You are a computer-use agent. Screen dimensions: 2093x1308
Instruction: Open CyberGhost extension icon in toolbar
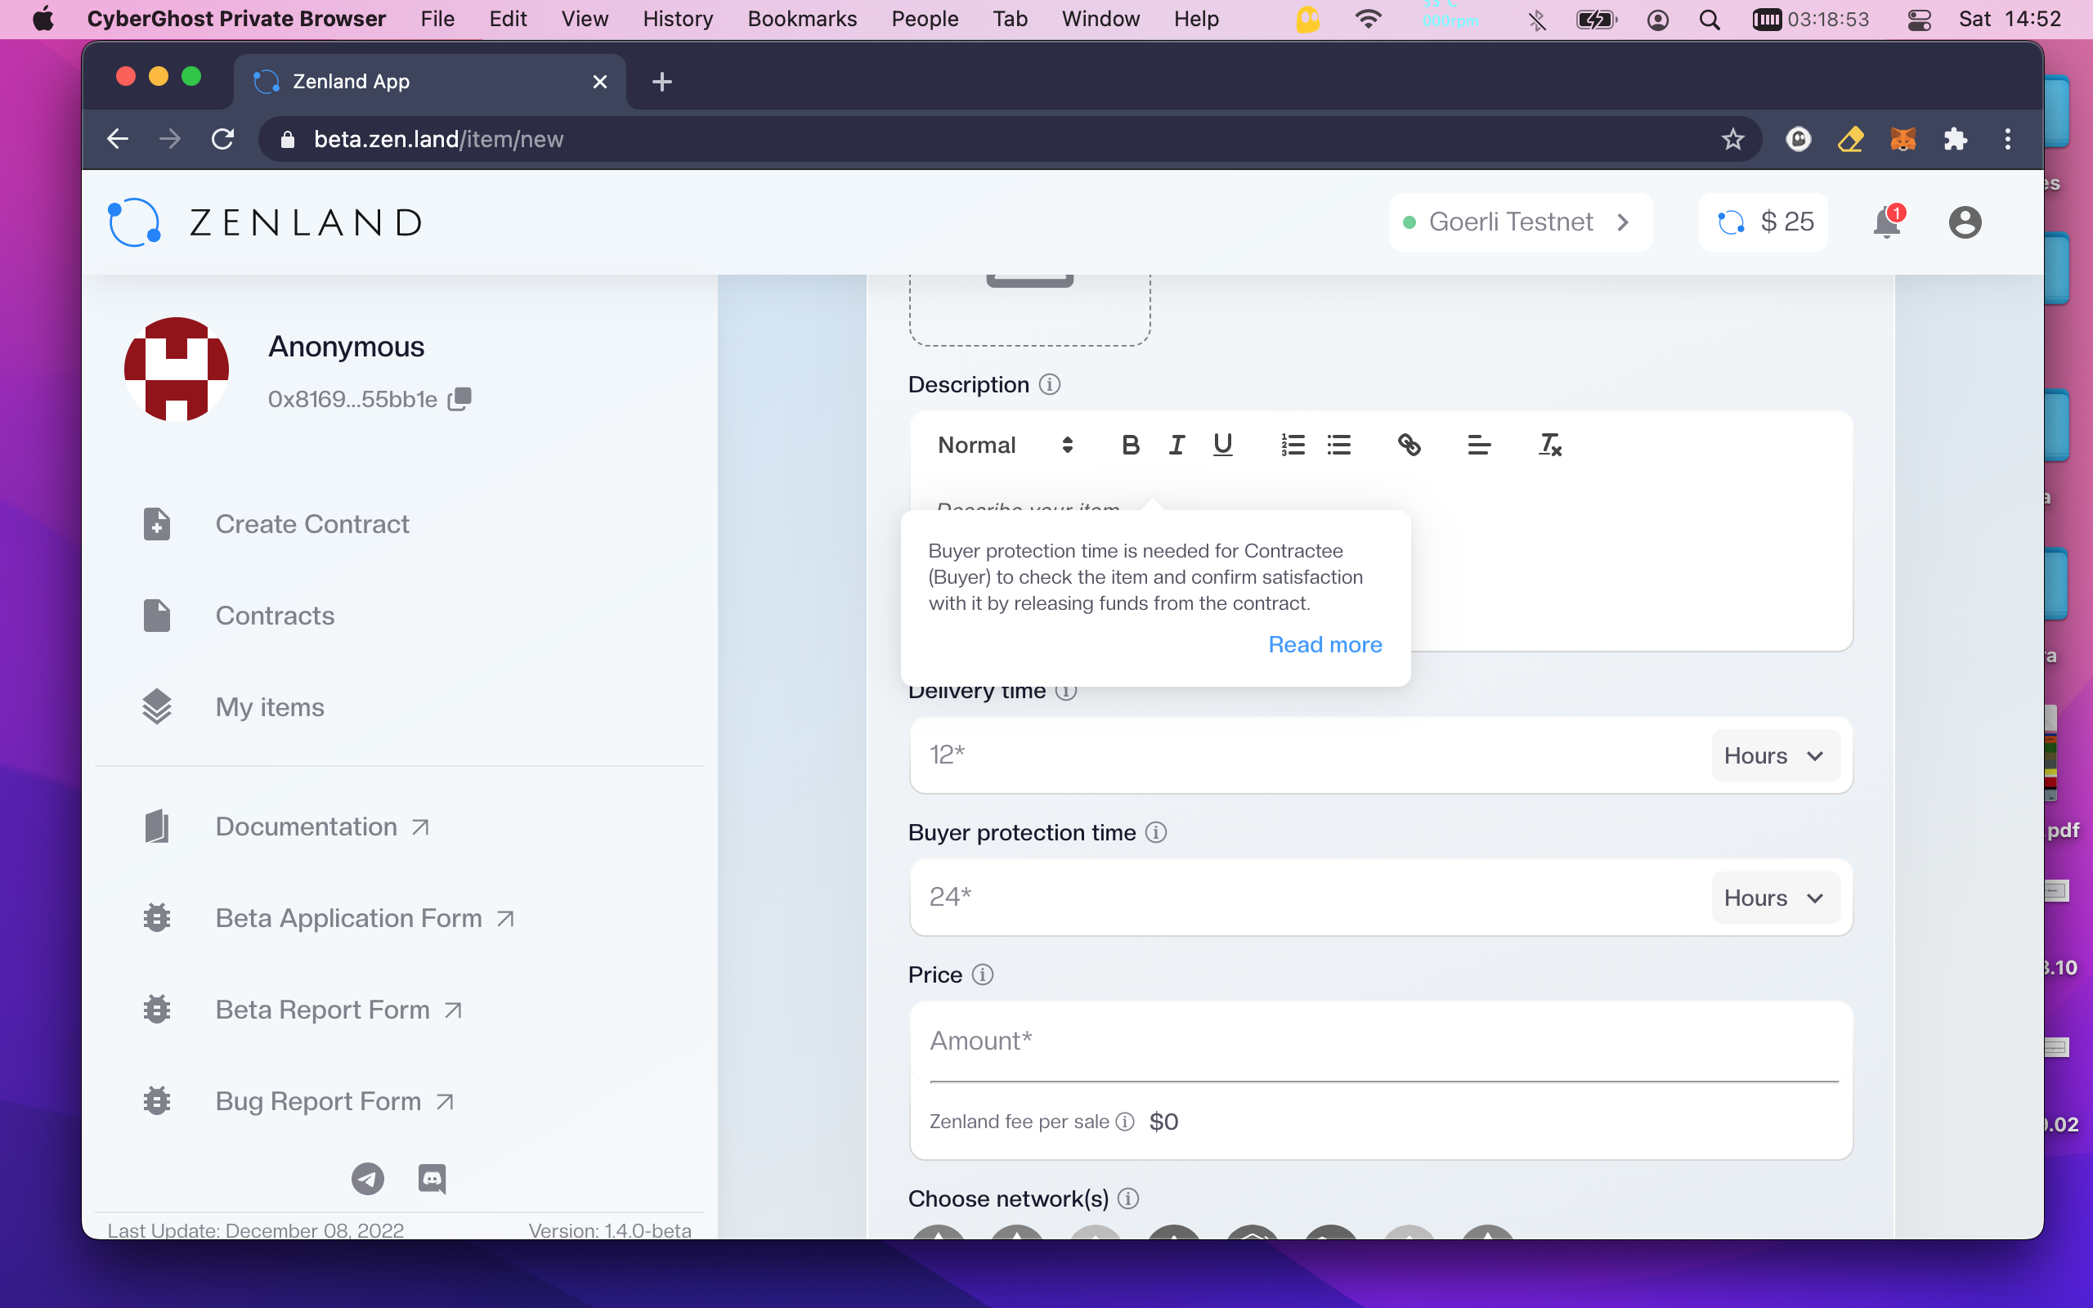point(1798,139)
